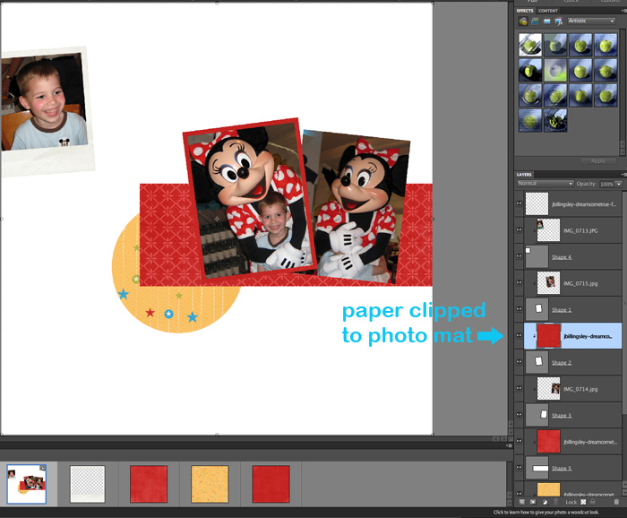Screen dimensions: 627x518
Task: Click Effects panel scroll down arrow
Action: point(623,152)
